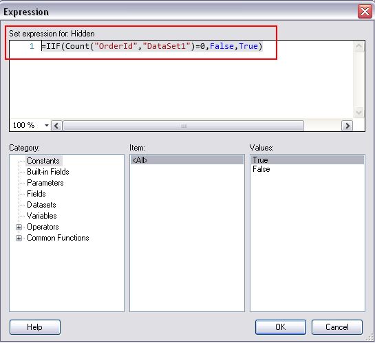375x343 pixels.
Task: Expand the Operators tree node
Action: click(x=19, y=227)
